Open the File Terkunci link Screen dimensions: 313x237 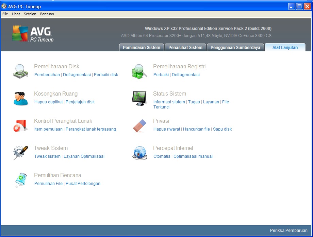click(x=225, y=102)
